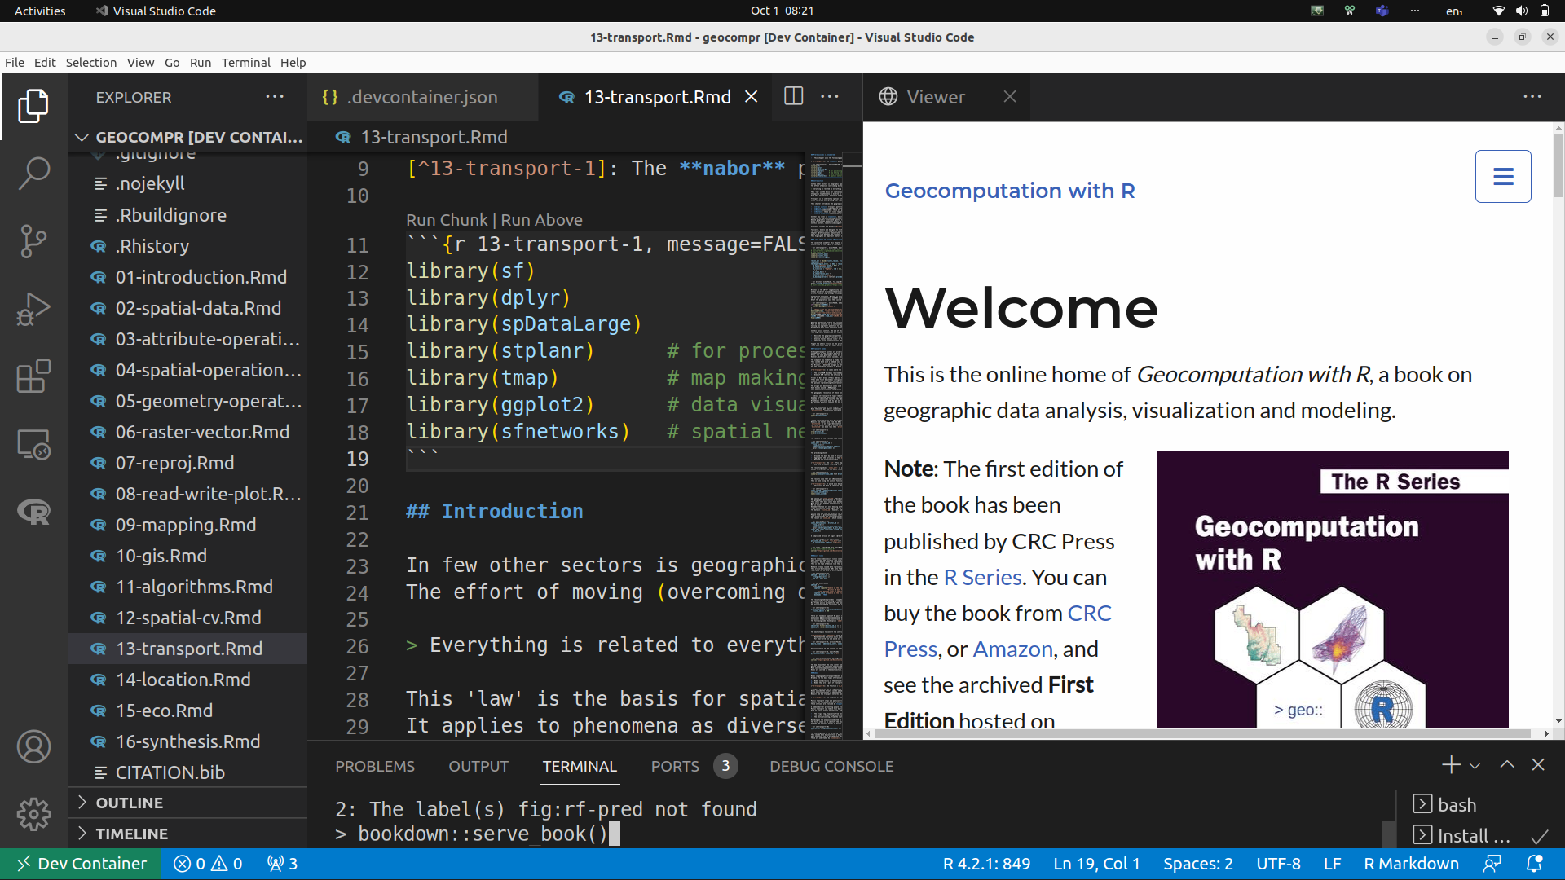
Task: Open CITATION.bib file
Action: point(187,772)
